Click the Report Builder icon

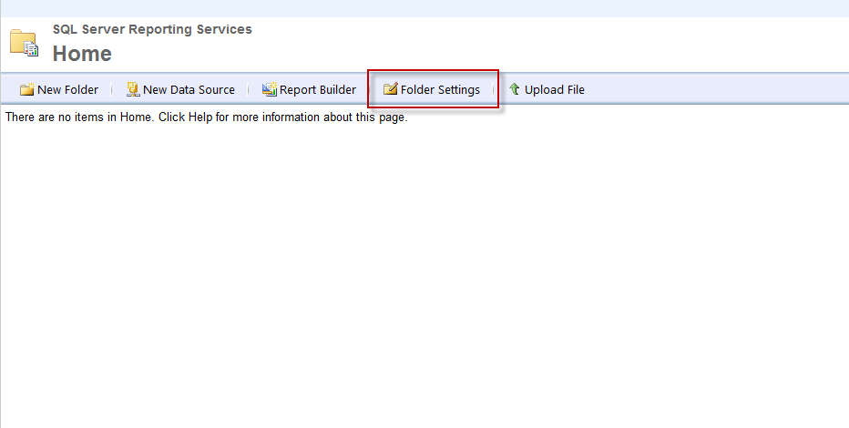269,89
